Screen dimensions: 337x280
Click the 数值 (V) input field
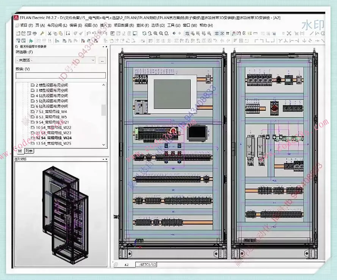[x=61, y=76]
